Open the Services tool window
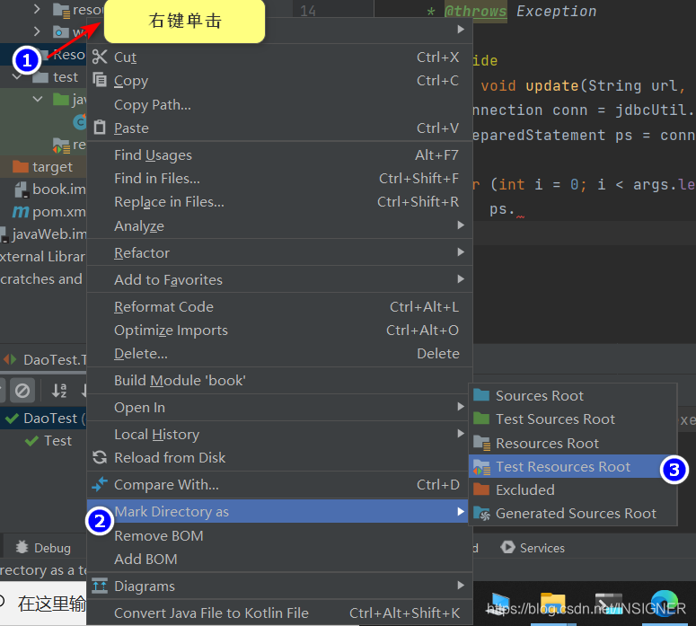 (x=533, y=548)
